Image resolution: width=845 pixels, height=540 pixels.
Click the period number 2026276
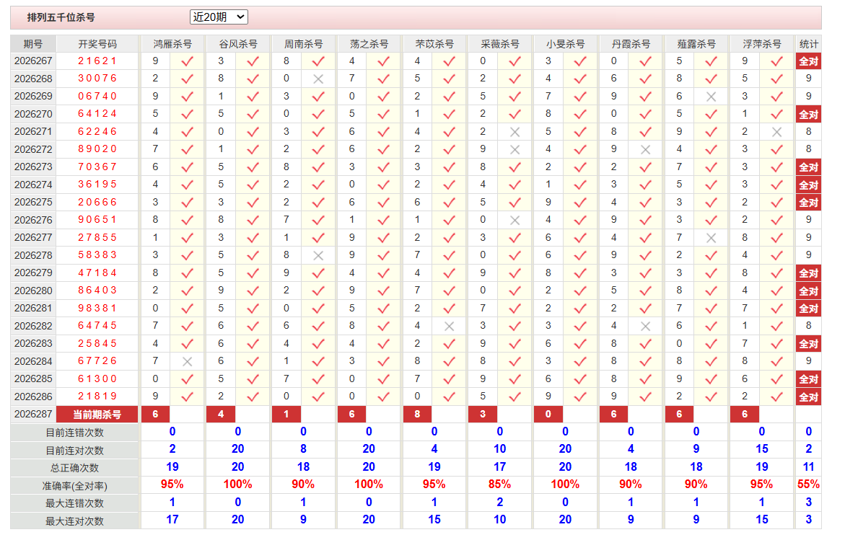click(x=33, y=220)
